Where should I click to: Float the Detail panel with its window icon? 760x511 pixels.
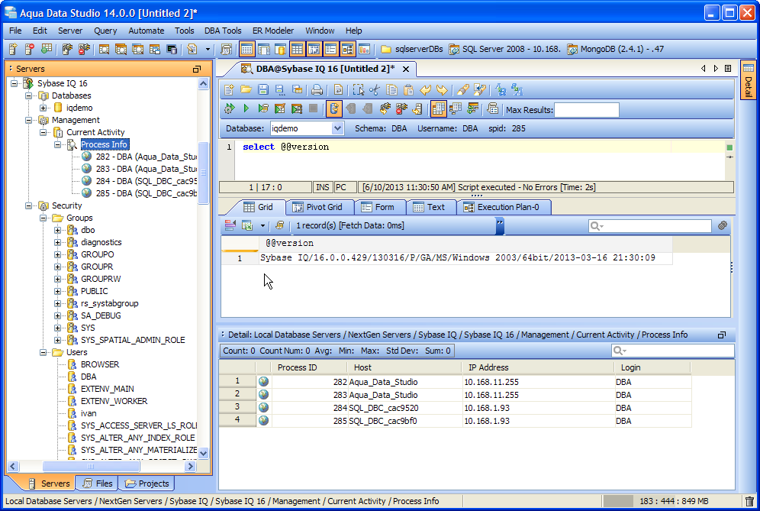tap(722, 335)
